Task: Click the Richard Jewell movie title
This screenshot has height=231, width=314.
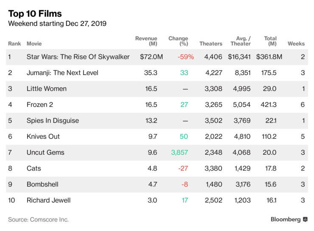Action: (x=48, y=200)
